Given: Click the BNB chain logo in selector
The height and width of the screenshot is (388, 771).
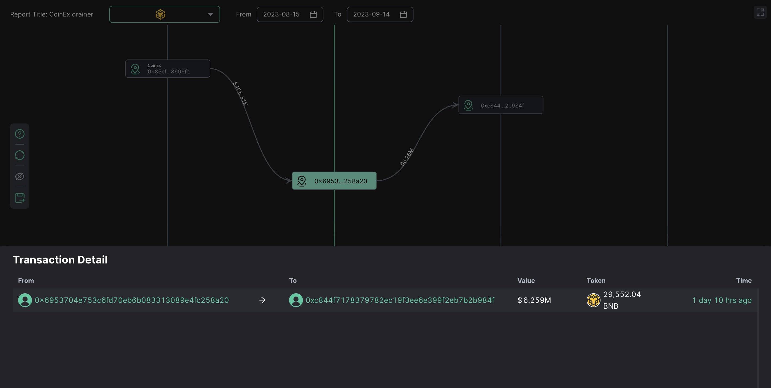Looking at the screenshot, I should [x=160, y=14].
